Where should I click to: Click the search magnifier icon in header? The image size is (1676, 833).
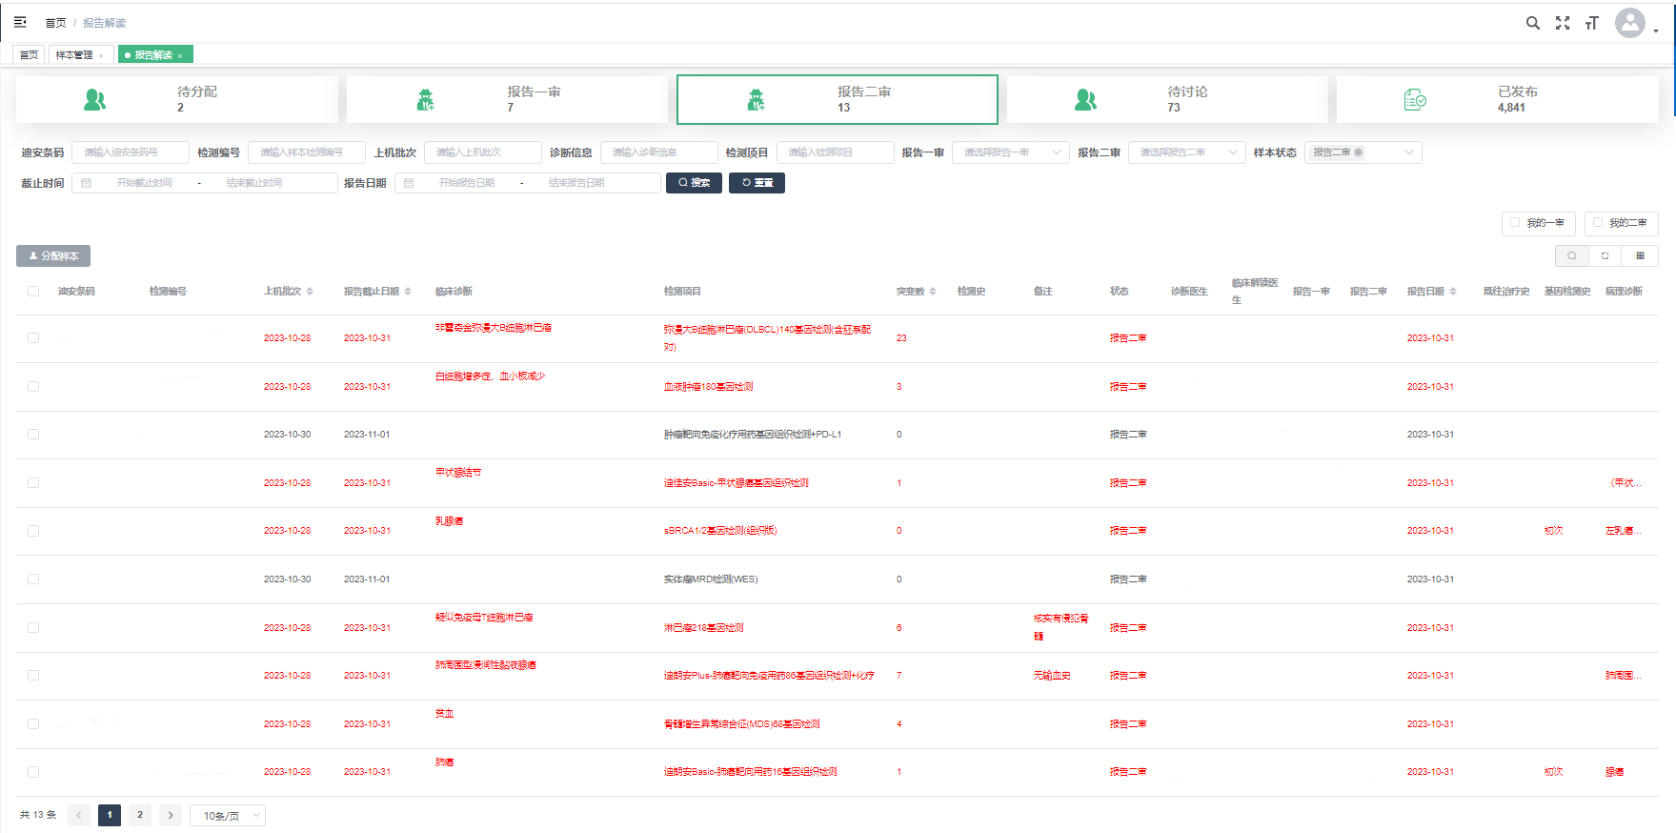[1532, 23]
